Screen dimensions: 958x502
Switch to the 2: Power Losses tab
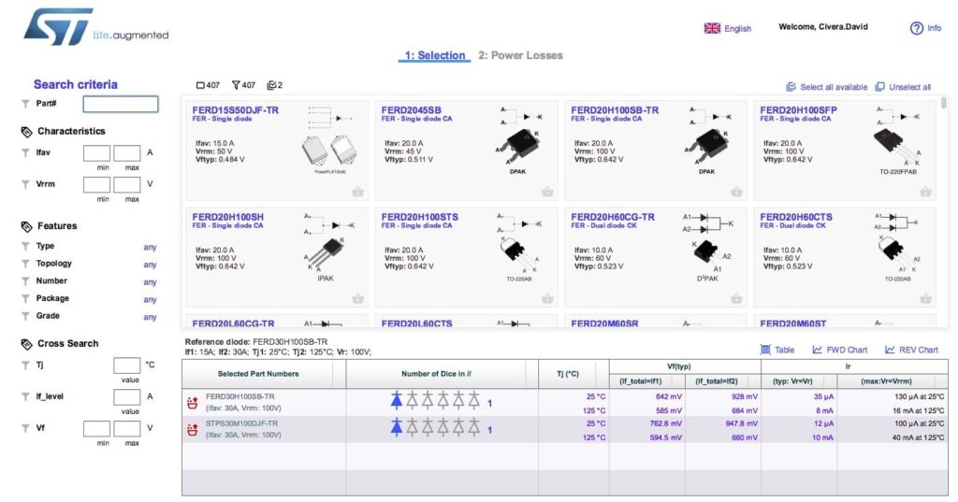pos(520,55)
